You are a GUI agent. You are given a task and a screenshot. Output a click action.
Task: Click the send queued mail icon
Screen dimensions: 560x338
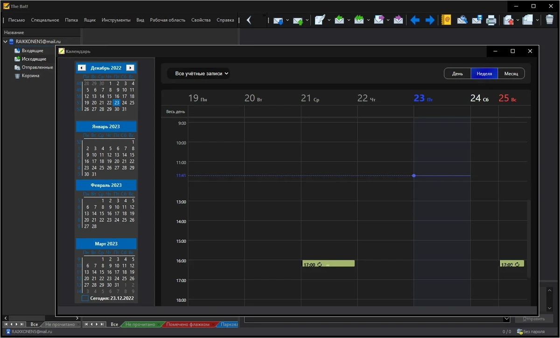coord(298,20)
